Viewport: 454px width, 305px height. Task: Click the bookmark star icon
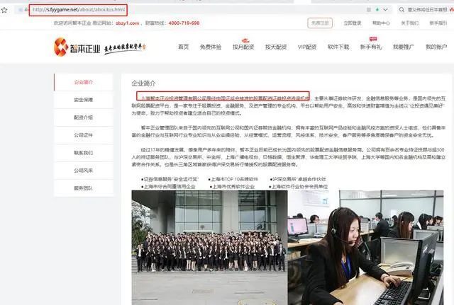click(x=4, y=10)
